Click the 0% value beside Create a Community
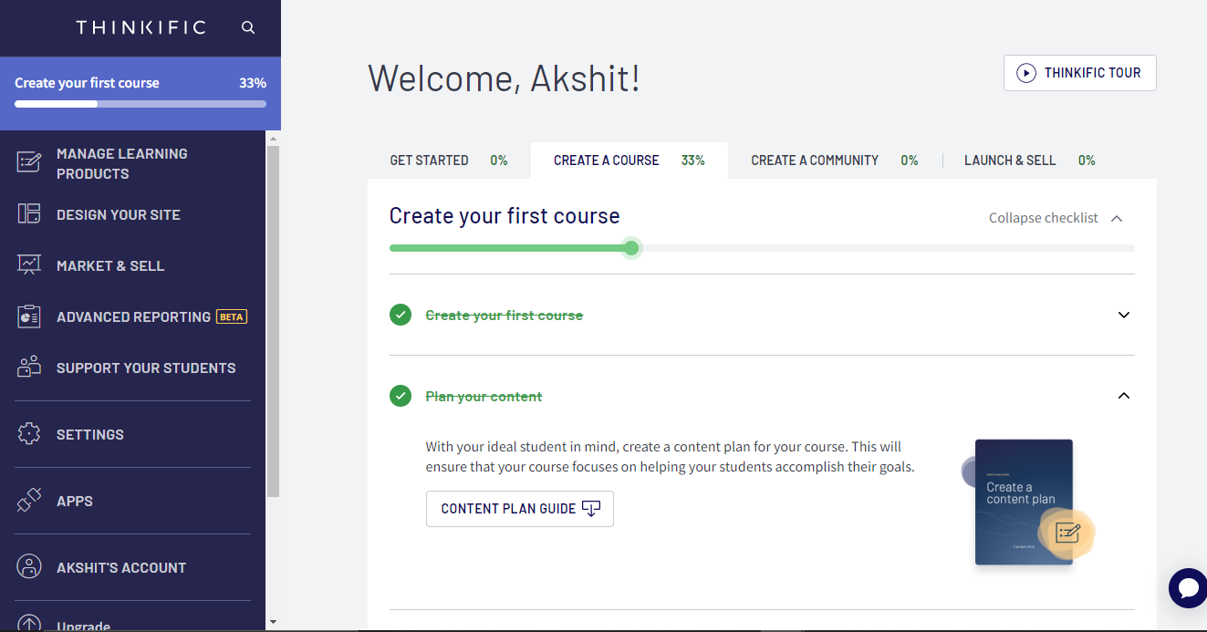Image resolution: width=1207 pixels, height=632 pixels. pos(910,161)
